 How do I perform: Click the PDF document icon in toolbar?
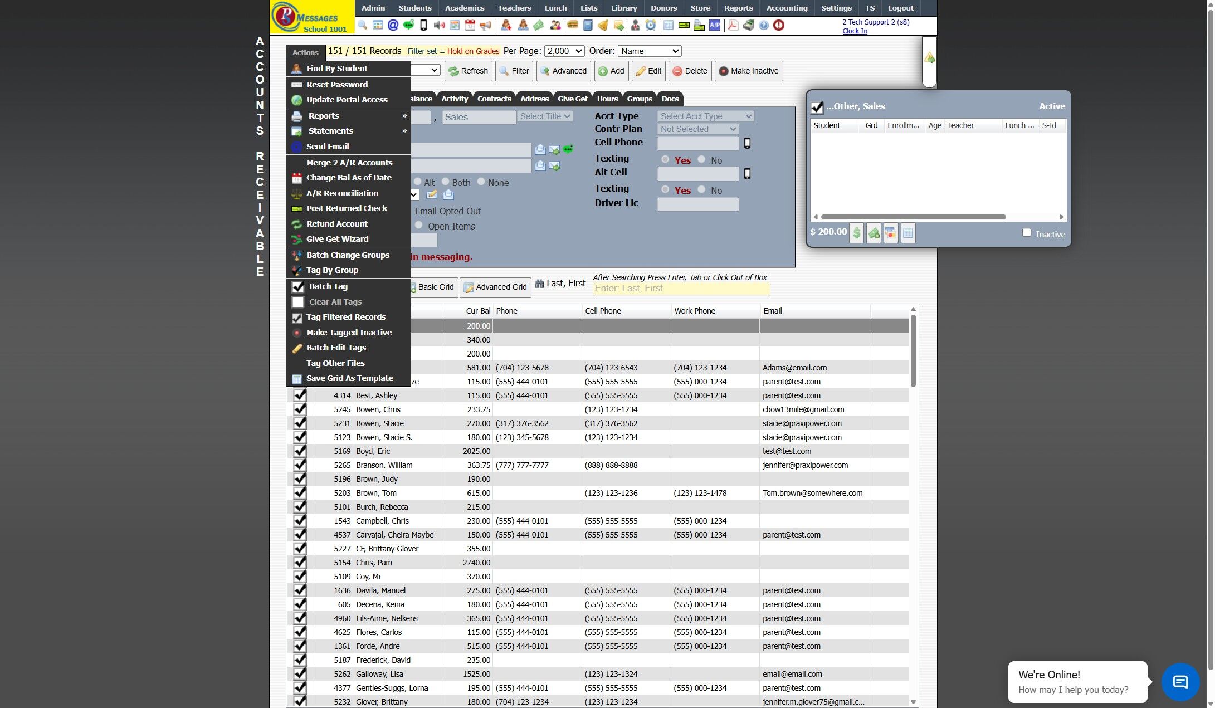click(x=733, y=25)
